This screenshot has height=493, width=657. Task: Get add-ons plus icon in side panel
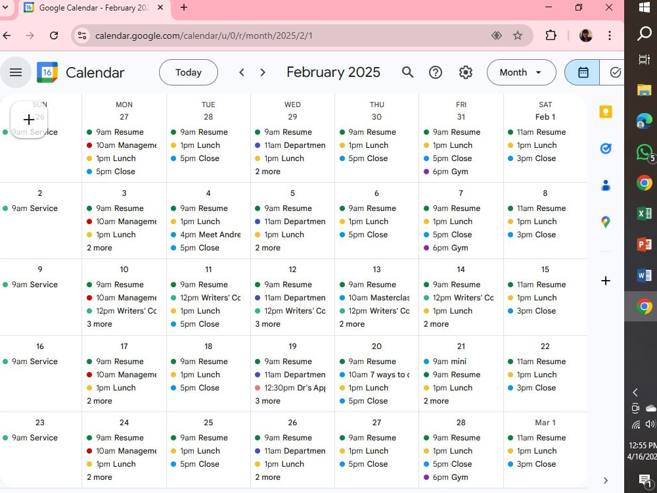click(606, 281)
